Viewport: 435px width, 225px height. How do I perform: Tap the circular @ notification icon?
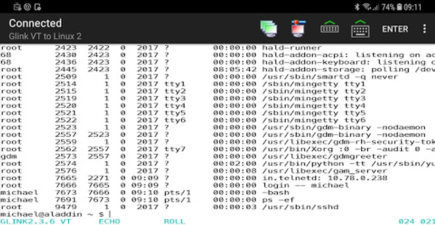[27, 7]
